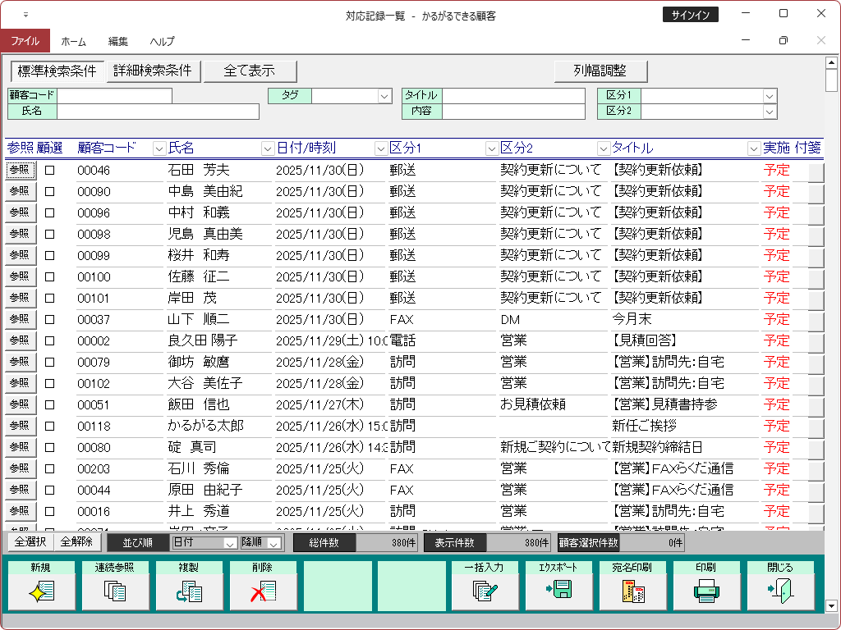Screen dimensions: 841x630
Task: Open 連続参照 continuous reference icon
Action: 115,591
